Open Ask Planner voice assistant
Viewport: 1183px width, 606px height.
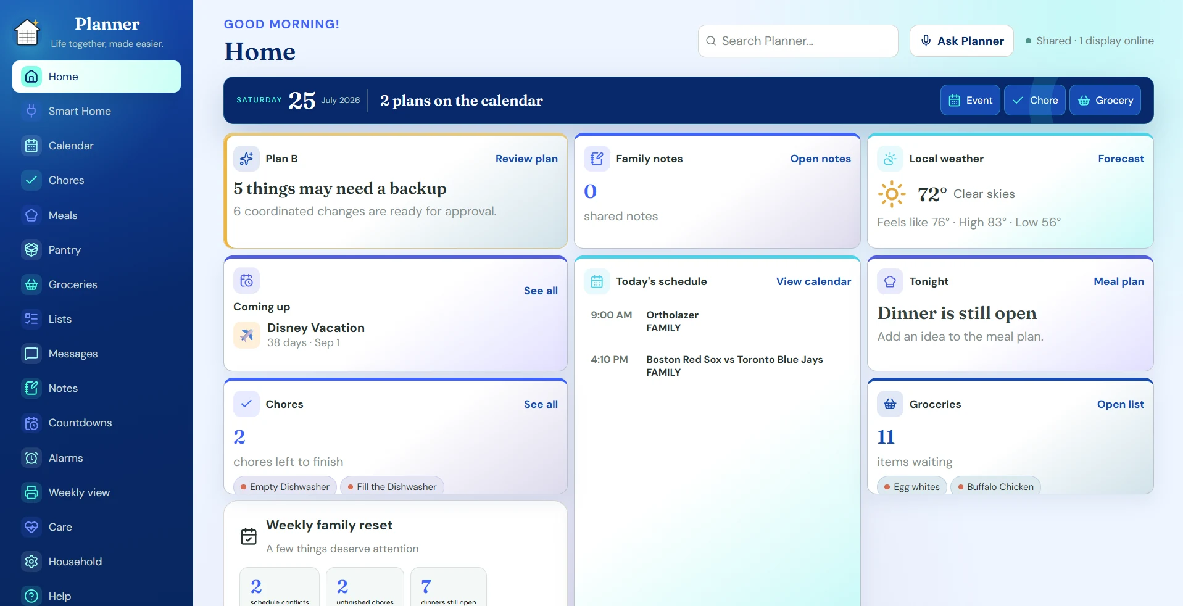click(x=961, y=41)
